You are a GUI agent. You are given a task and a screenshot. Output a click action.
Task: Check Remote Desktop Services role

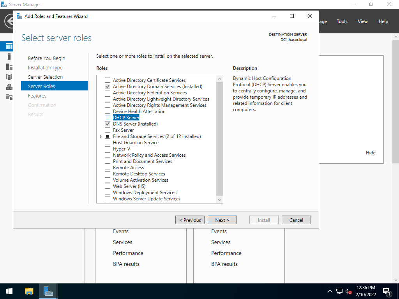tap(108, 174)
